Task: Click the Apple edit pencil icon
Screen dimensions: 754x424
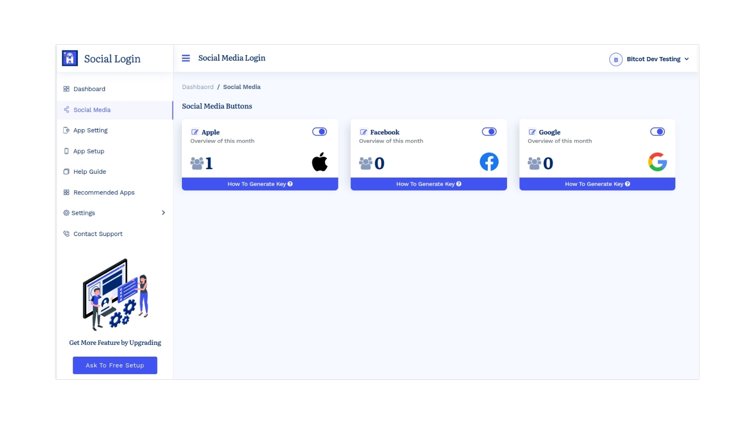Action: pyautogui.click(x=195, y=132)
